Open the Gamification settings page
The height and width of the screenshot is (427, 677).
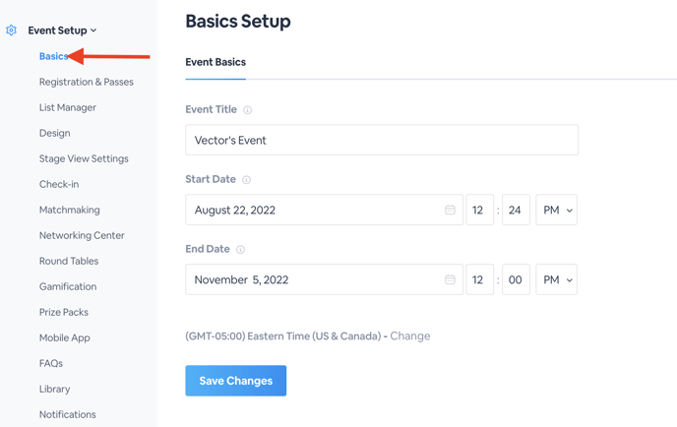pos(68,286)
